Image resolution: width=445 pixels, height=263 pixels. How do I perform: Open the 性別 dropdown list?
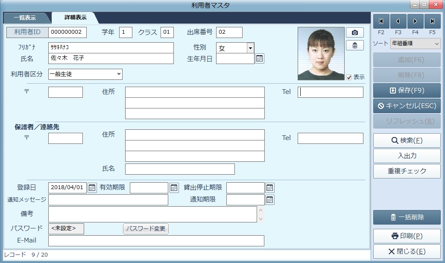pos(250,48)
